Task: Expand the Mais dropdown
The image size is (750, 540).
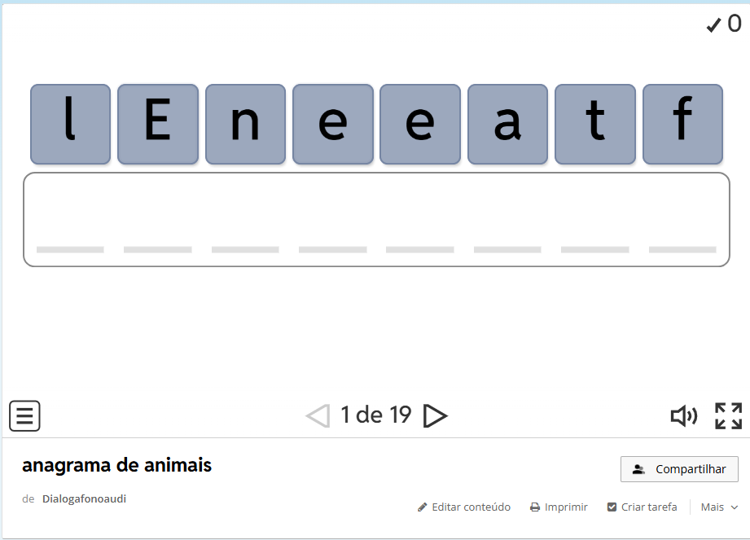Action: (x=719, y=507)
